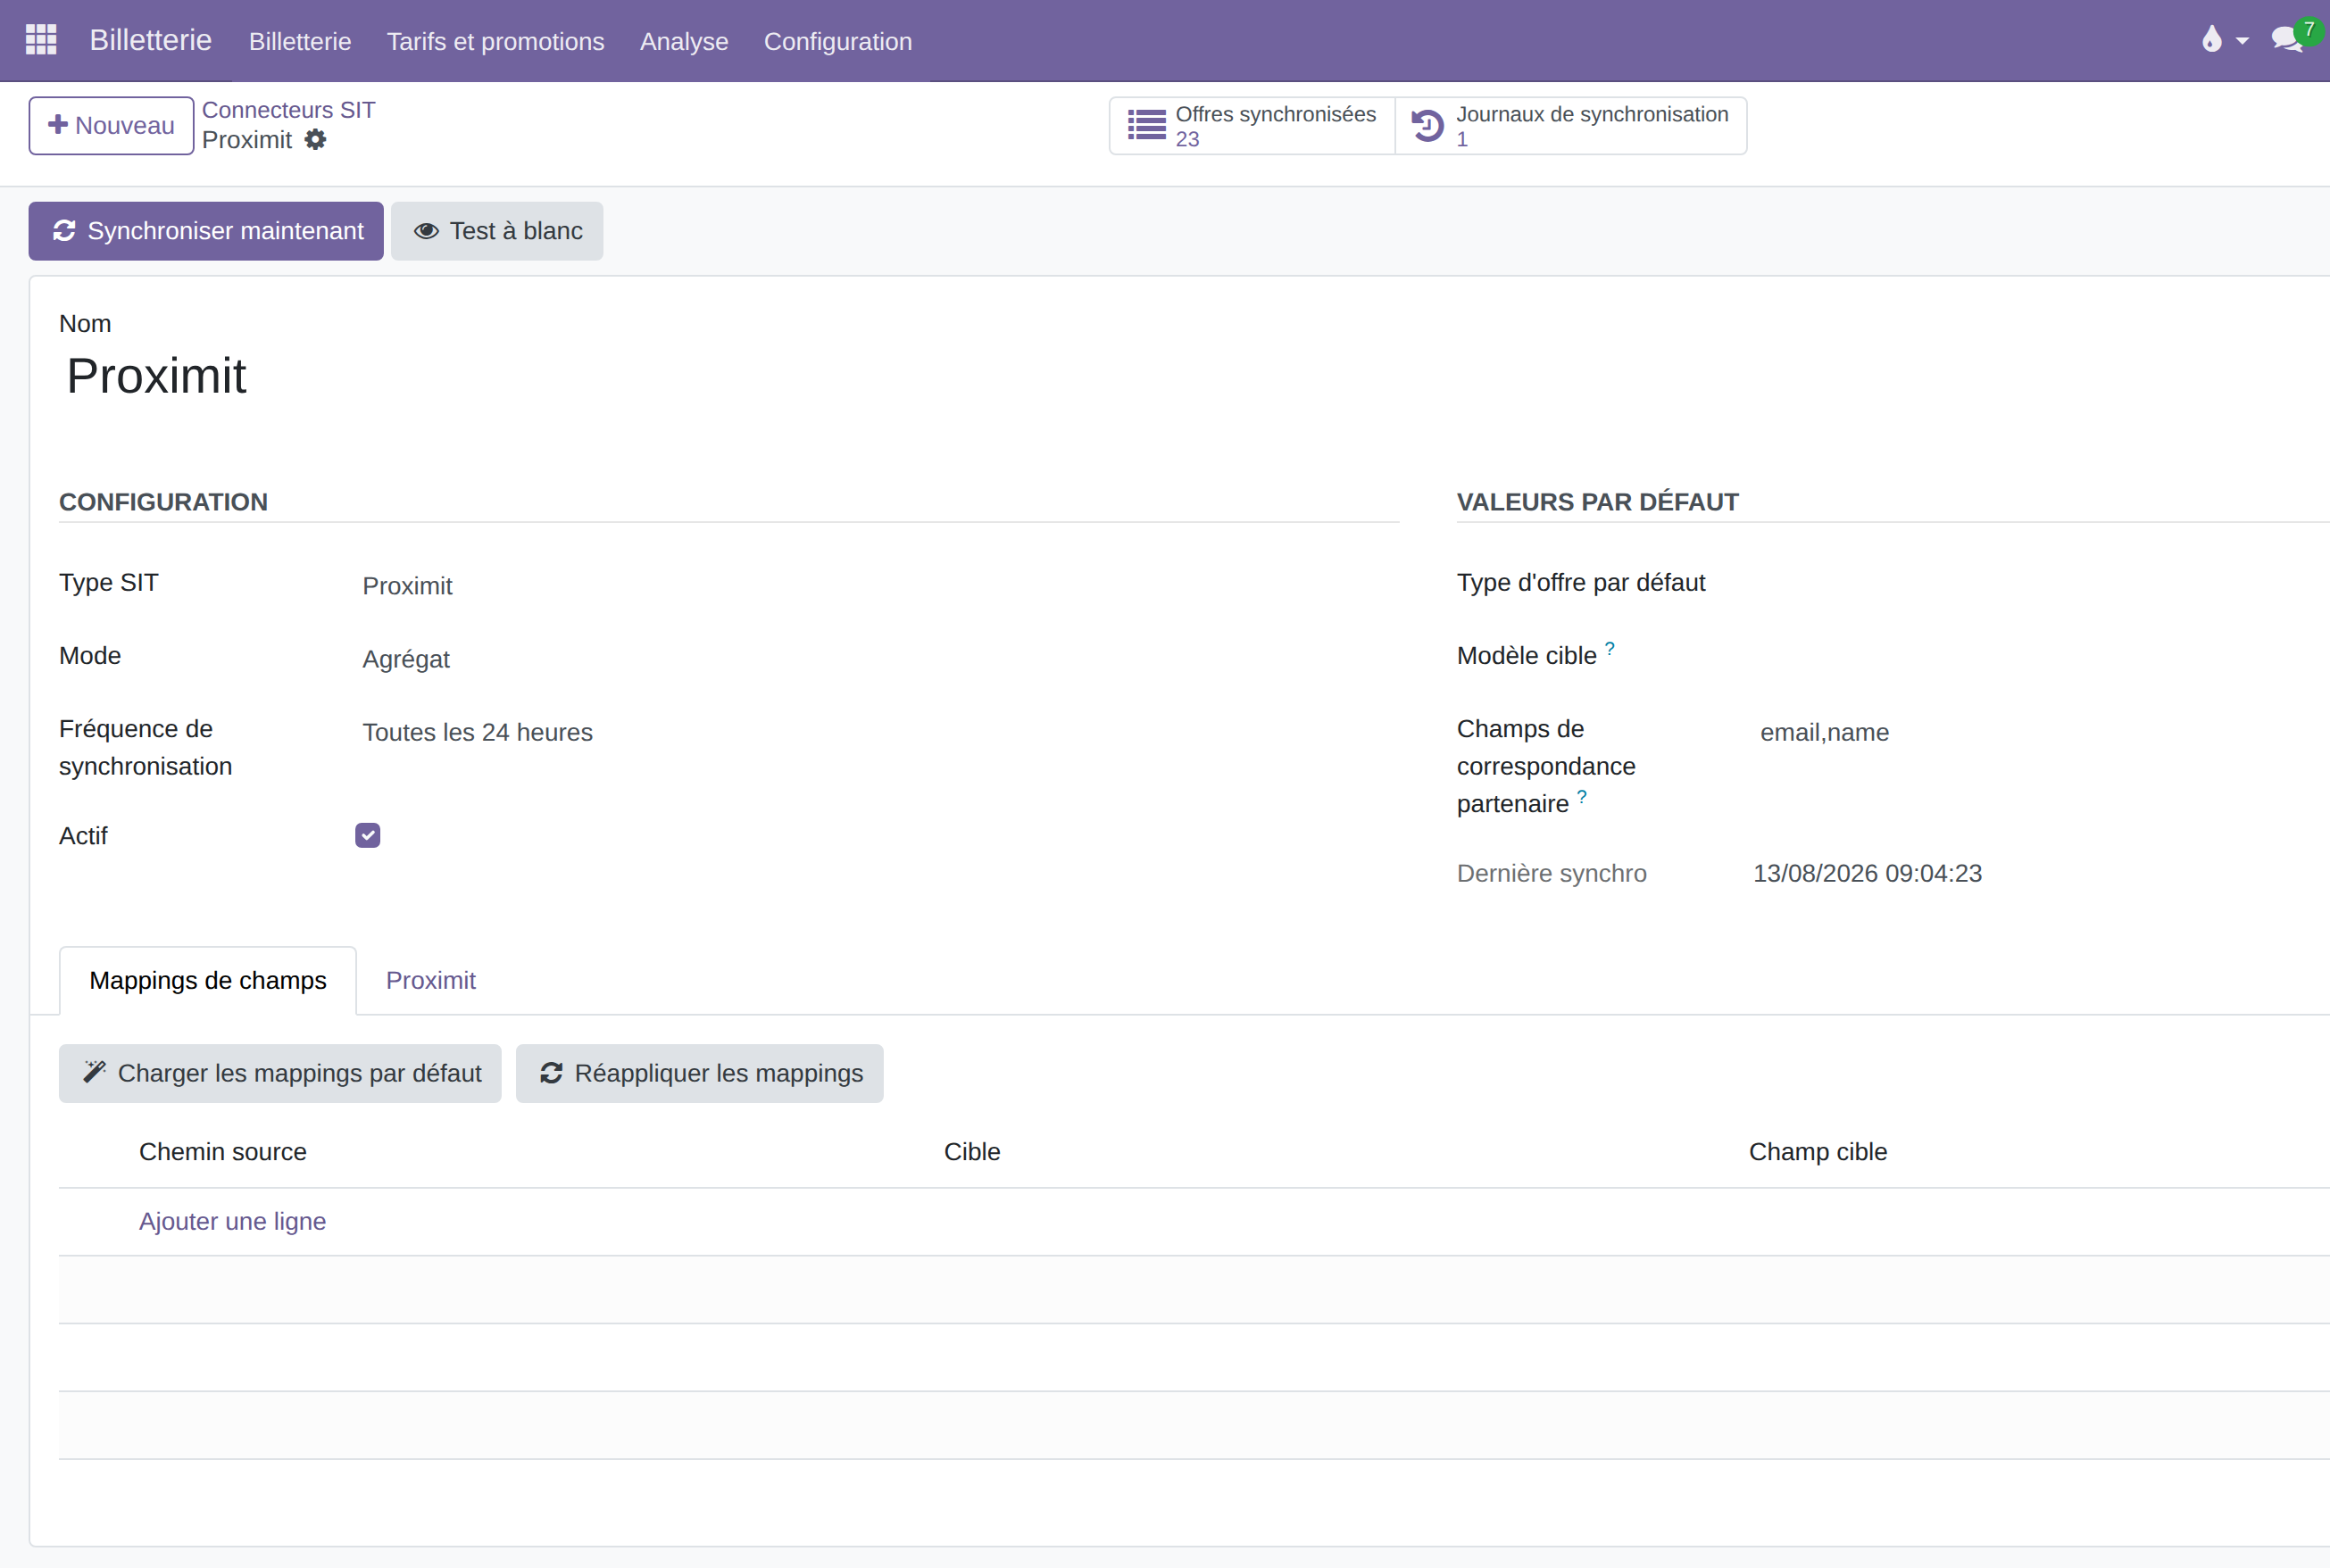The width and height of the screenshot is (2330, 1568).
Task: Expand the debug dropdown caret
Action: (2242, 41)
